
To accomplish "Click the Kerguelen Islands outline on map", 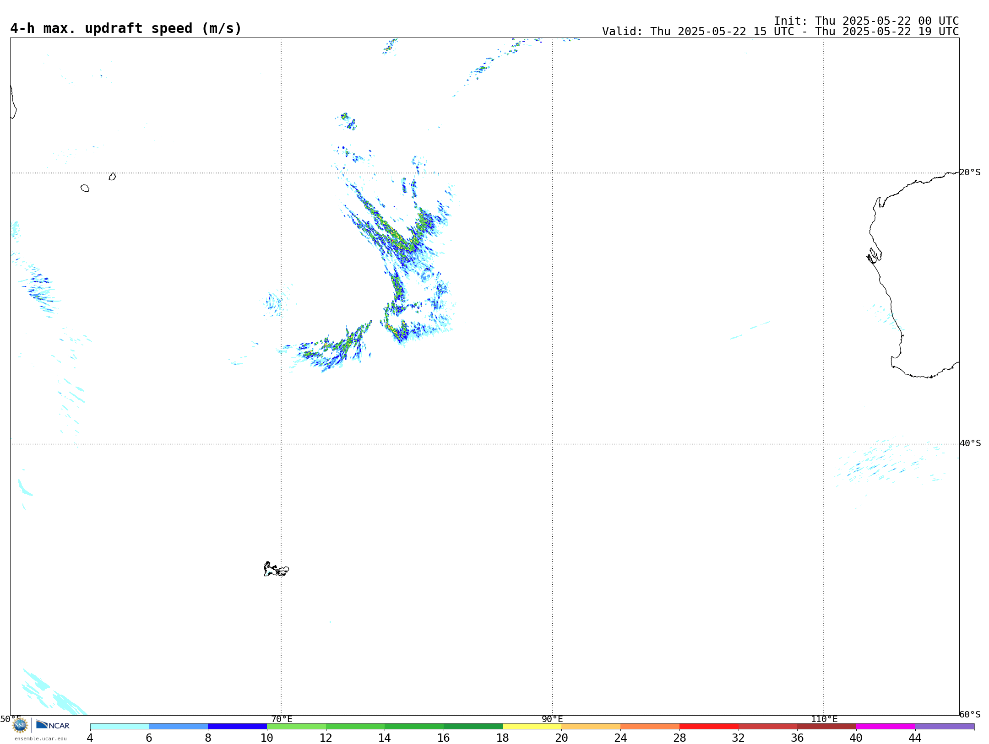I will [276, 569].
